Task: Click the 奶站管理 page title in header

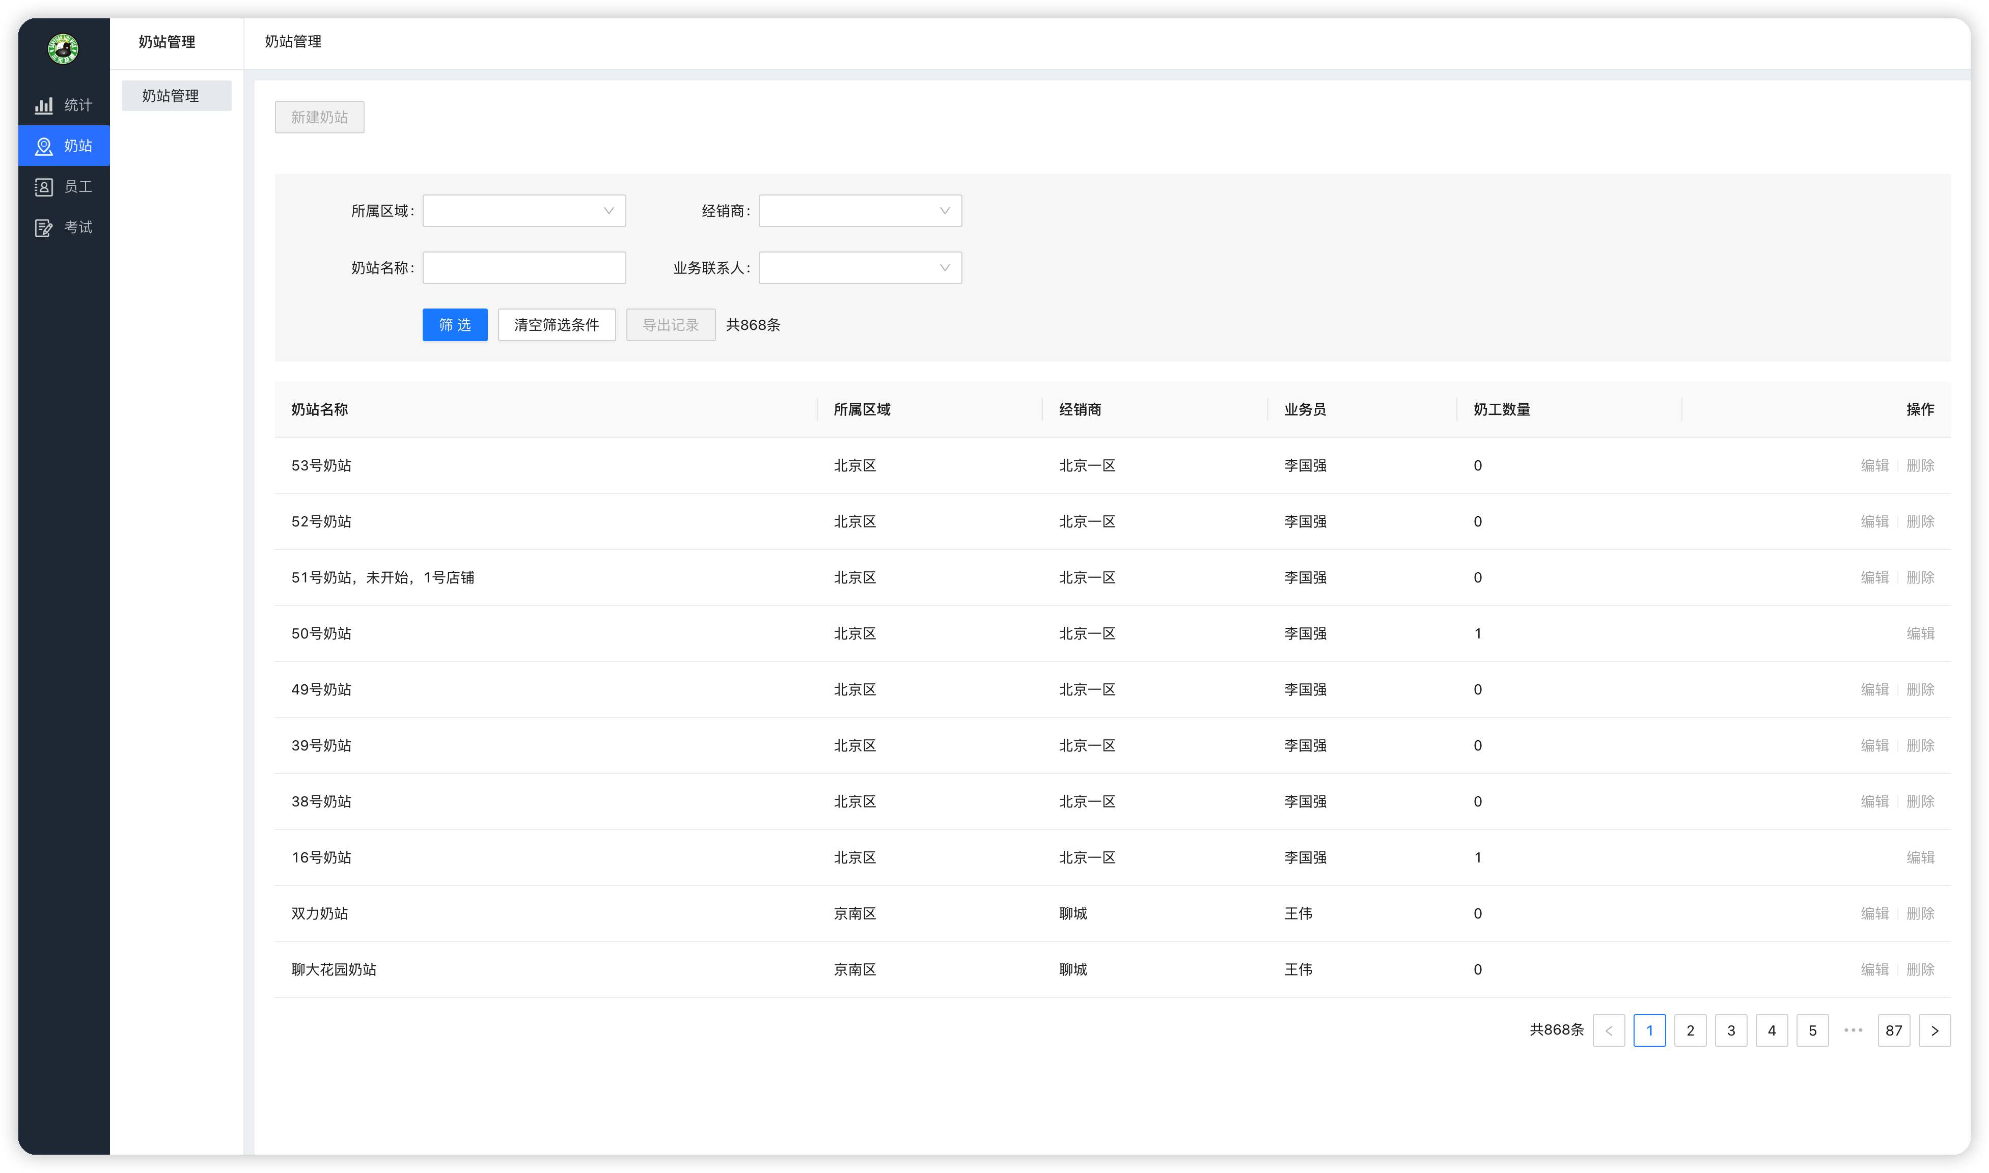Action: 292,41
